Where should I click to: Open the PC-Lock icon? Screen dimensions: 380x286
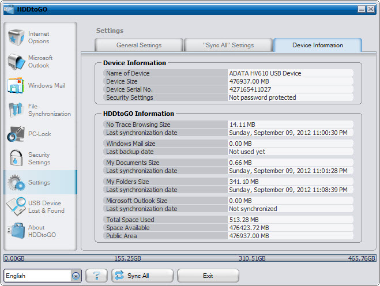point(16,134)
